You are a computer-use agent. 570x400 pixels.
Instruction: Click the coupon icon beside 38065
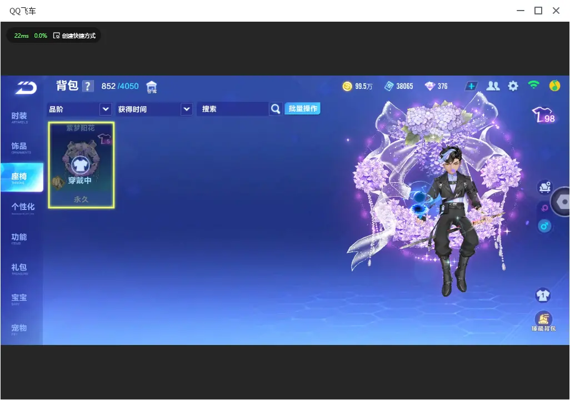point(388,86)
